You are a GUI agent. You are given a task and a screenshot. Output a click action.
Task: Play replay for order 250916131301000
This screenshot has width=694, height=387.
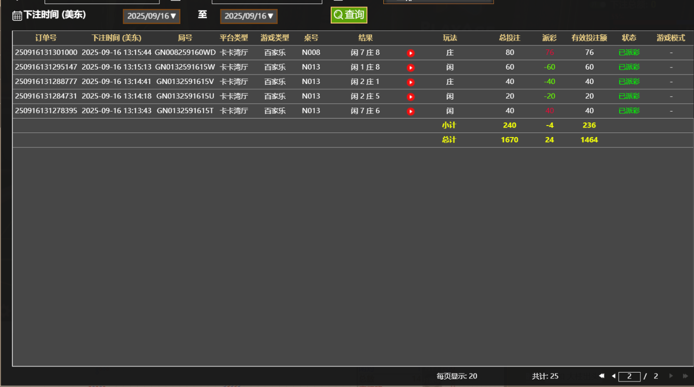coord(410,53)
